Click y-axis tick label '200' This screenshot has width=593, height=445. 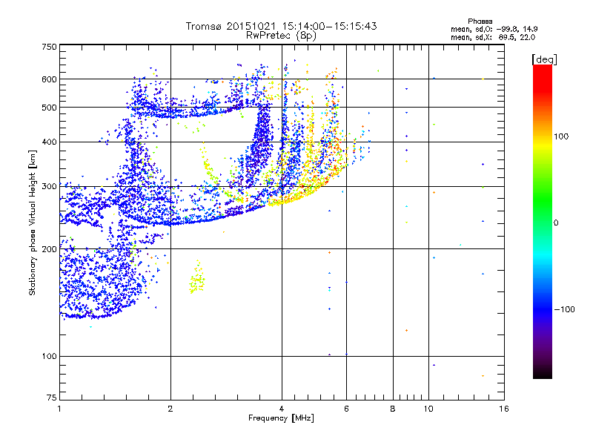49,249
